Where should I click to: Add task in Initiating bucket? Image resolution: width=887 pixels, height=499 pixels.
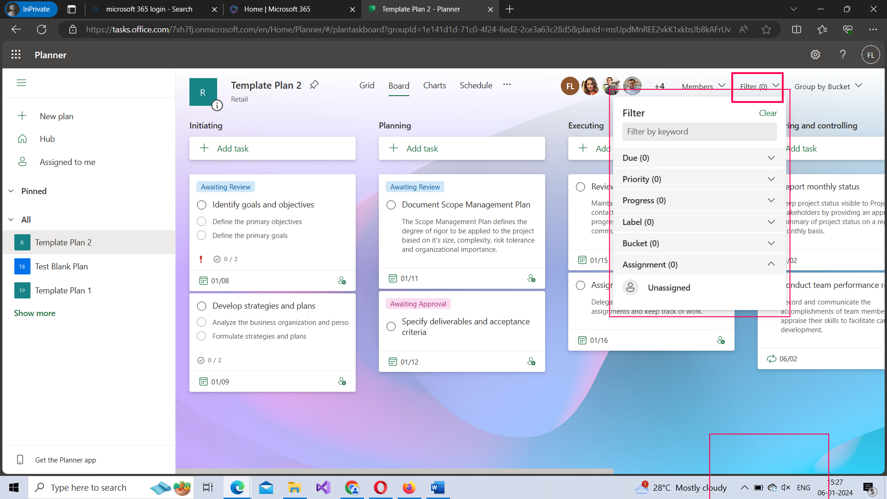273,148
